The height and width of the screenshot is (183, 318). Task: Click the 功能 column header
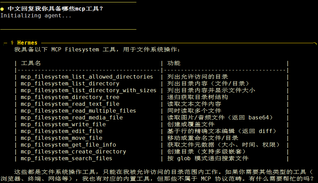(174, 63)
